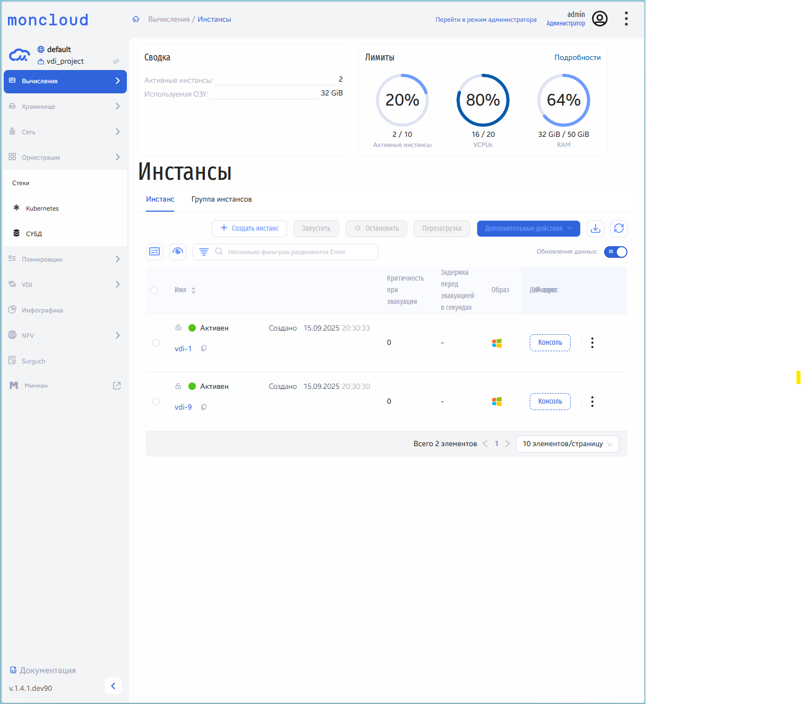Viewport: 801px width, 704px height.
Task: Click the Подробности link in Лимиты
Action: [x=577, y=57]
